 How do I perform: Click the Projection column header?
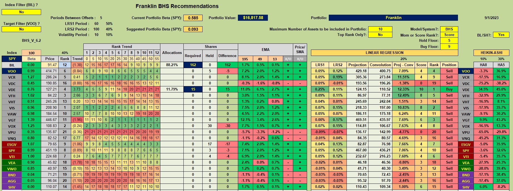pyautogui.click(x=357, y=65)
